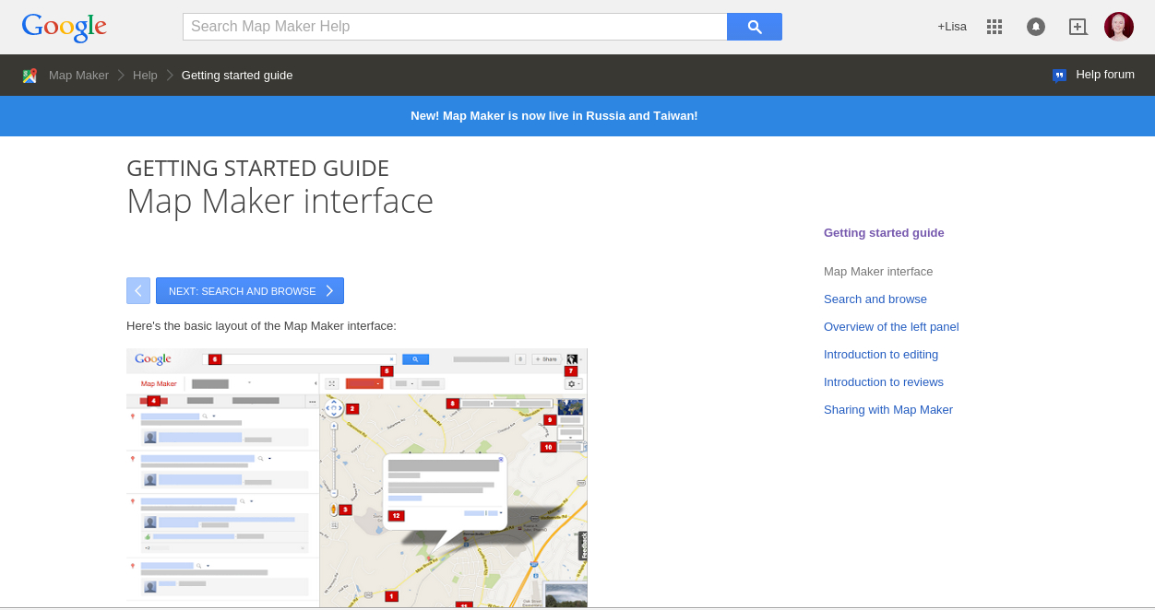
Task: Click Next: Search and Browse button
Action: pyautogui.click(x=250, y=291)
